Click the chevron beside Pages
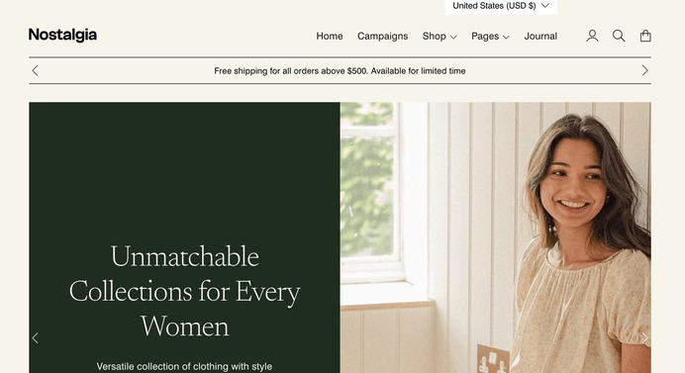Screen dimensions: 685x373 tap(506, 38)
